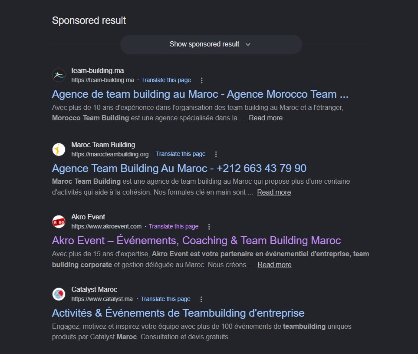Click the https://marocteambuilding.org address
The width and height of the screenshot is (418, 354).
point(109,154)
